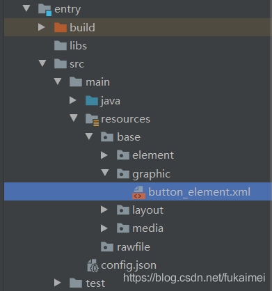Collapse the base folder arrow

click(89, 136)
